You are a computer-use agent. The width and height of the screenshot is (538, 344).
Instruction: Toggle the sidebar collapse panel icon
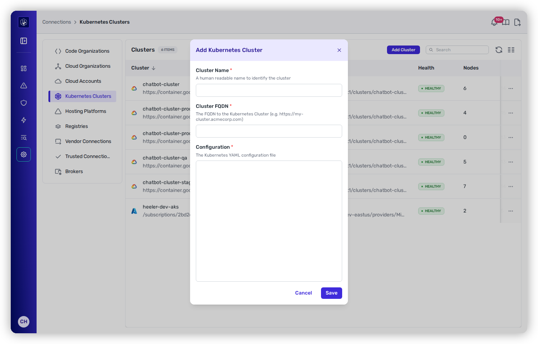pos(24,41)
